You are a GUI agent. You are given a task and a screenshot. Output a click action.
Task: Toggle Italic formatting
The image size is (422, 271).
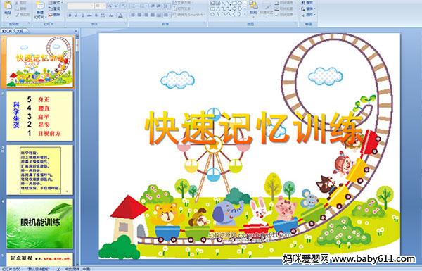coord(76,15)
